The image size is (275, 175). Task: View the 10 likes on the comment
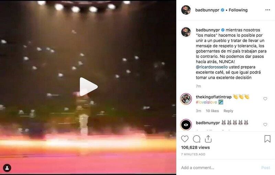212,111
